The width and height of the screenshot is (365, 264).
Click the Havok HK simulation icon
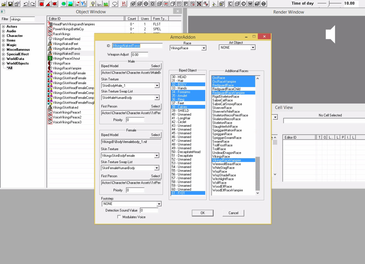[x=77, y=4]
